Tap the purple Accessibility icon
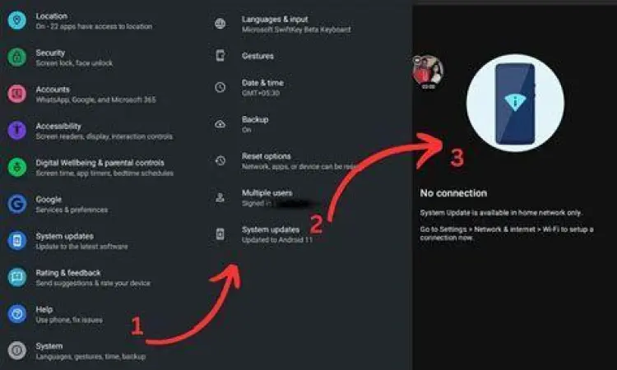Screen dimensions: 617x370 tap(17, 130)
